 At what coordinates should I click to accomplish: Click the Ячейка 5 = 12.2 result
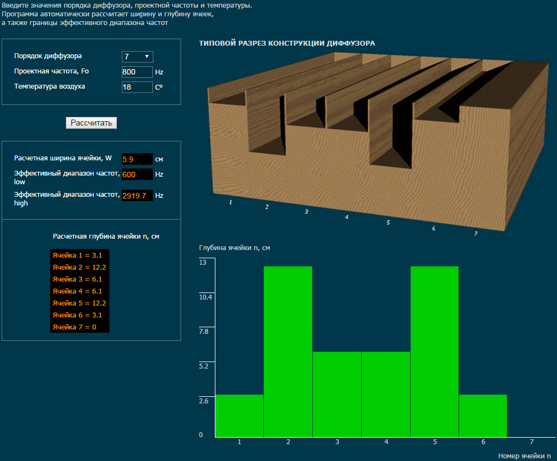pyautogui.click(x=79, y=303)
